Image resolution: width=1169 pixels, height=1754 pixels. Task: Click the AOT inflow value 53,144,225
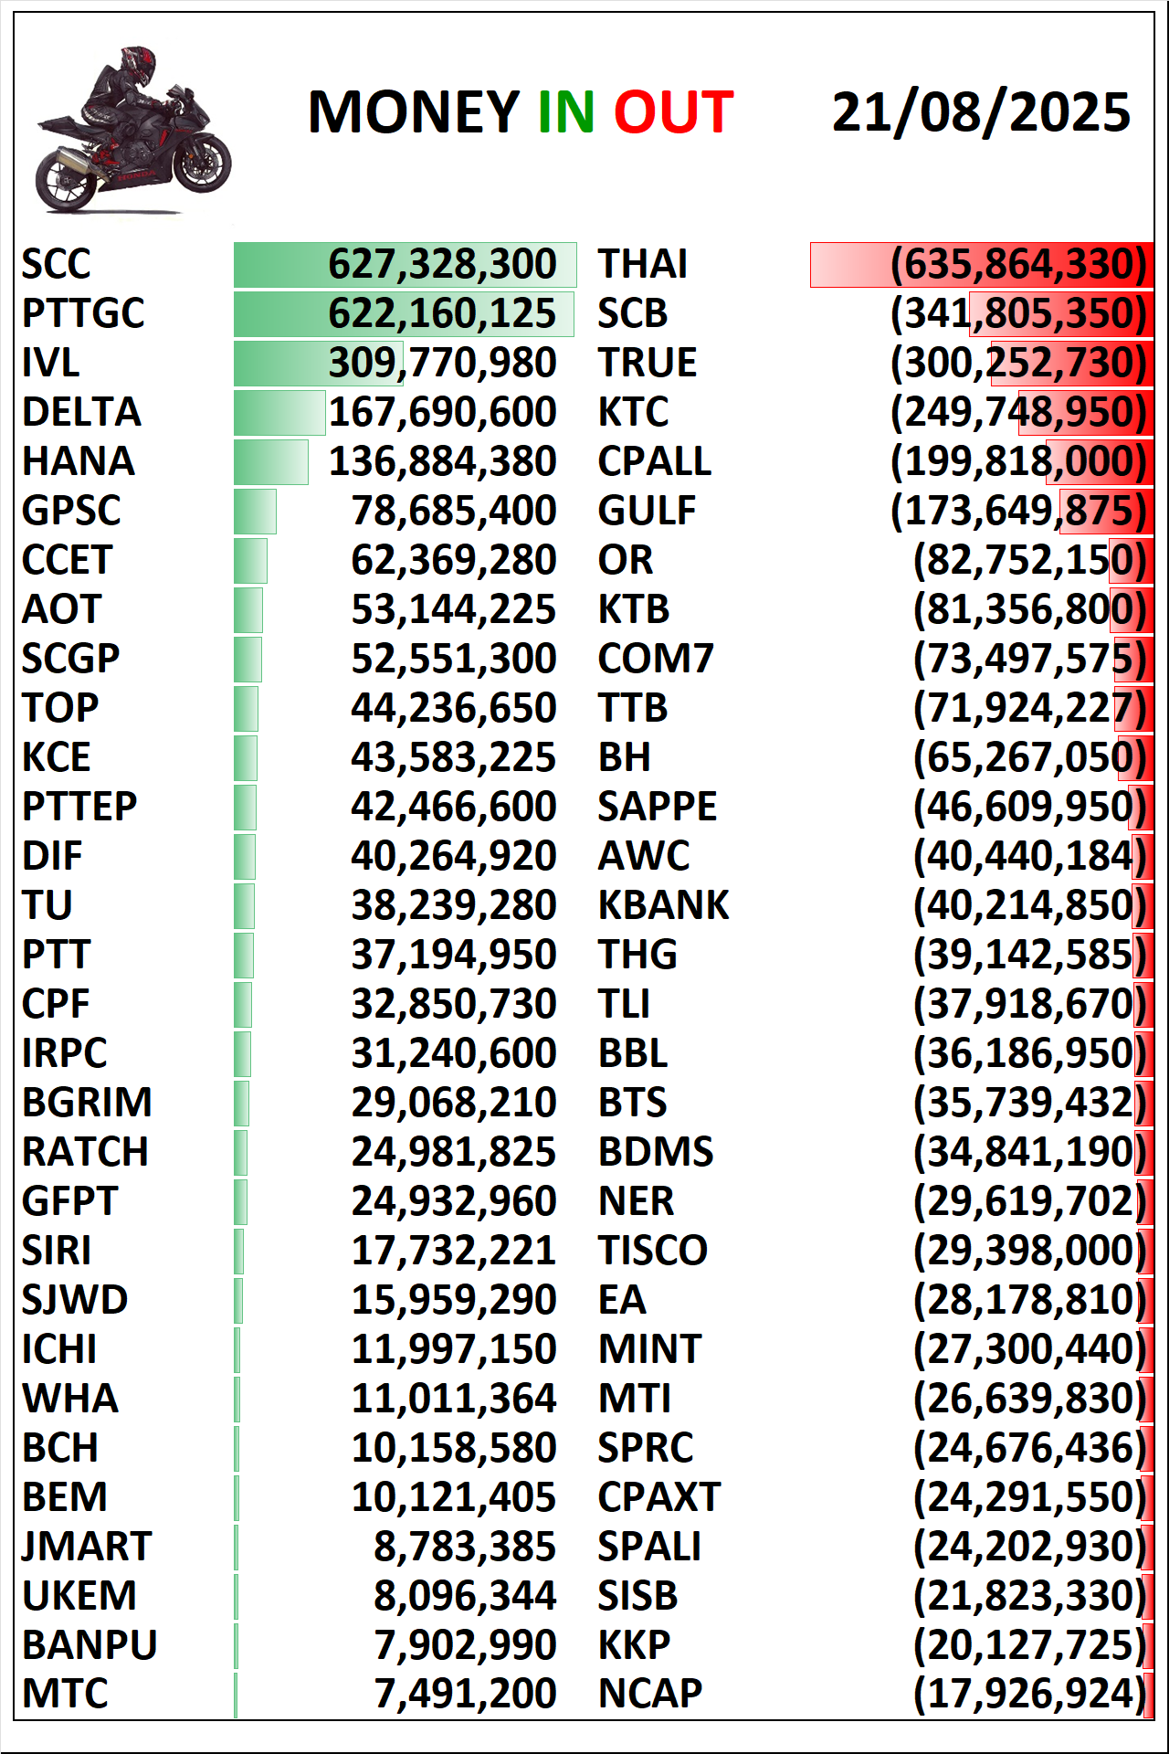[x=454, y=610]
